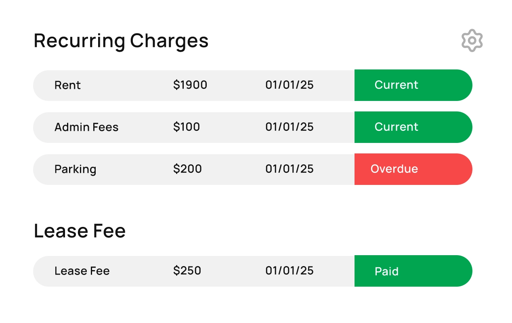The height and width of the screenshot is (323, 512).
Task: Click the Lease Fee section heading
Action: tap(80, 231)
